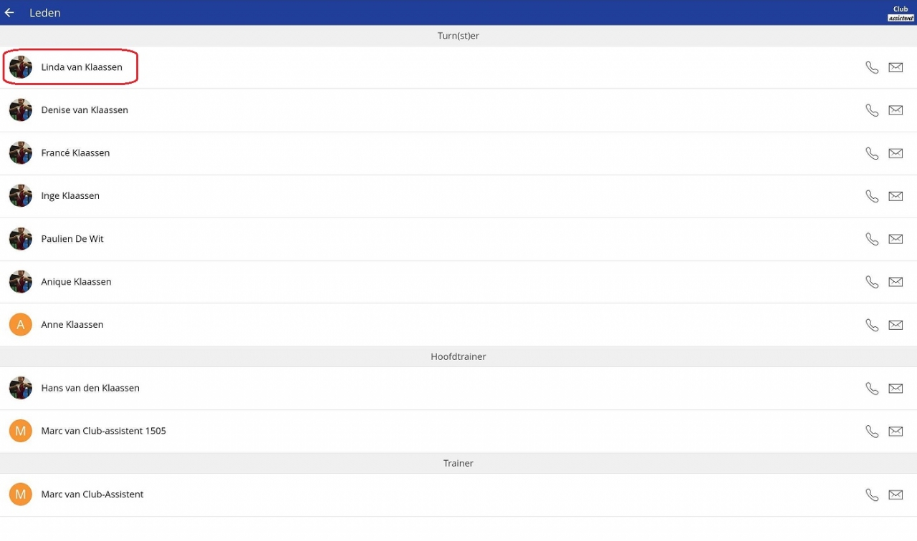
Task: Open Inge Klaassen's profile photo
Action: 21,196
